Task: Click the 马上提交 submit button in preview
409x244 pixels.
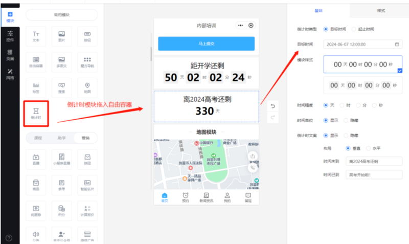Action: (x=207, y=44)
